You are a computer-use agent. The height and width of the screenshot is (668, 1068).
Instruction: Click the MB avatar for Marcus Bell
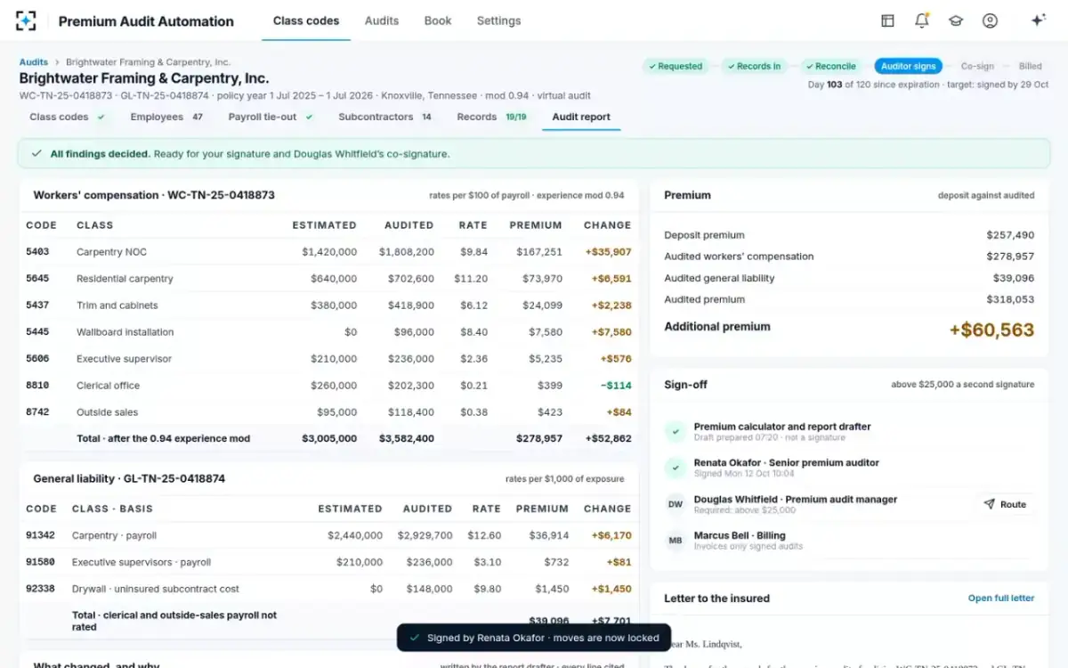676,541
